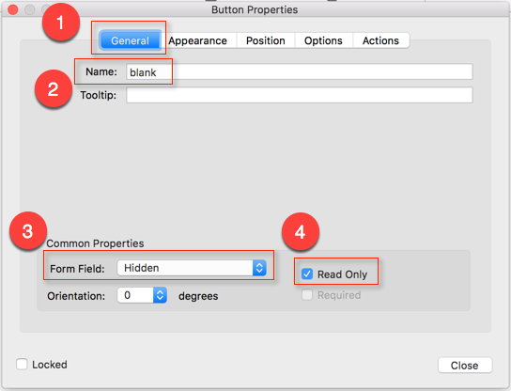Click the blue arrows beside Orientation value
The height and width of the screenshot is (391, 511).
pos(160,295)
